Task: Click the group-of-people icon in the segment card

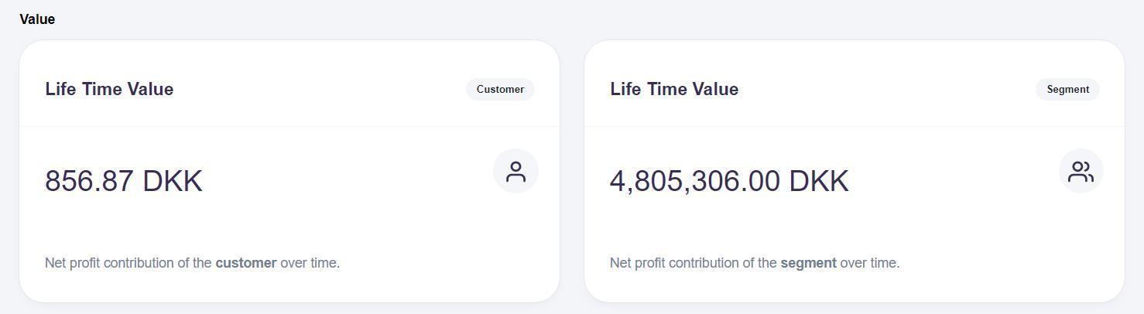Action: [x=1081, y=171]
